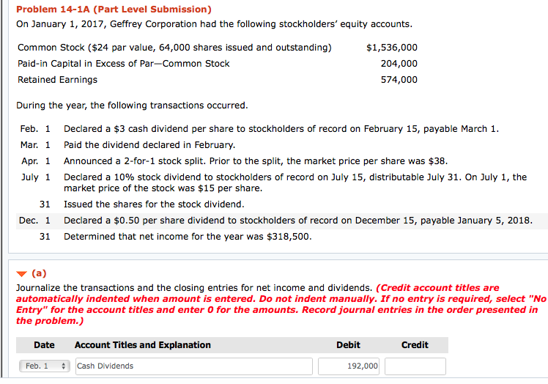Click the Account Titles and Explanation header

coord(143,345)
